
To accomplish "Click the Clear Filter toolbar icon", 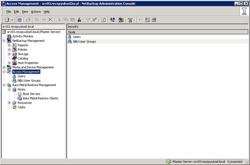I will pyautogui.click(x=94, y=20).
